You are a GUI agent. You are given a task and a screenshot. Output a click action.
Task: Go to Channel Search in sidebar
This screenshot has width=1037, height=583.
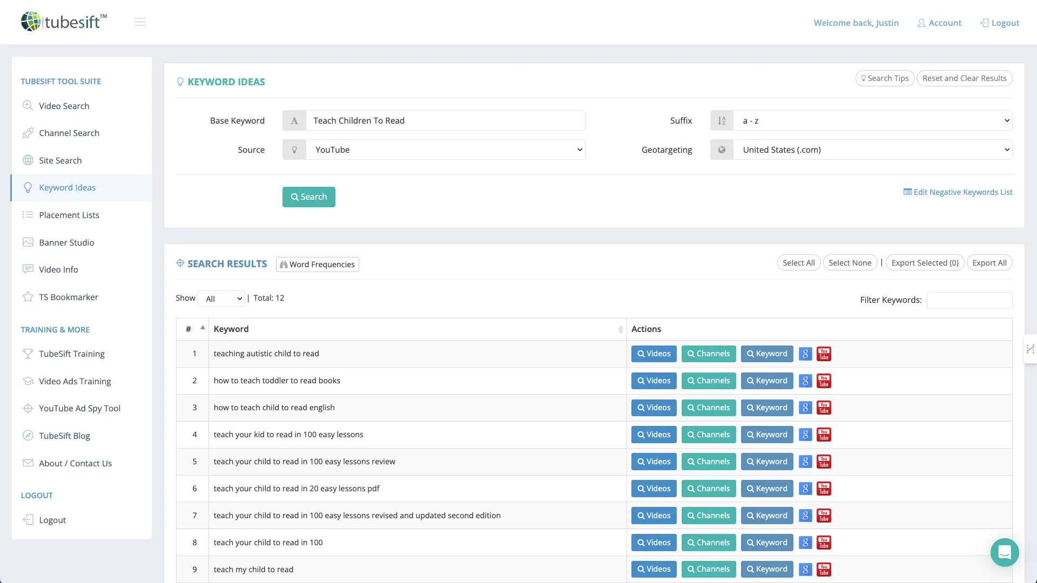point(69,133)
